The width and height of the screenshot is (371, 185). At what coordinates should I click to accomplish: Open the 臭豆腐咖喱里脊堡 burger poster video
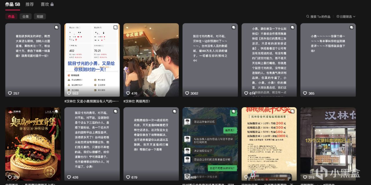pos(33,144)
